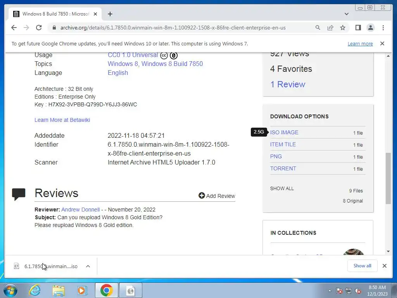Screen dimensions: 397x298
Task: Click the network tray icon
Action: [349, 291]
